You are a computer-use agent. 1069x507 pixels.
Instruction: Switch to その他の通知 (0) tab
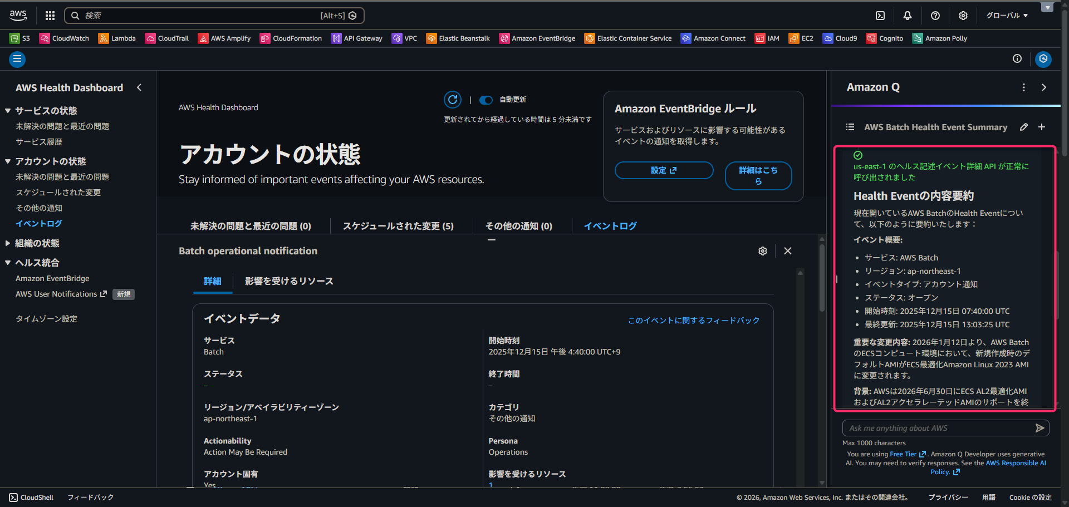(x=519, y=226)
